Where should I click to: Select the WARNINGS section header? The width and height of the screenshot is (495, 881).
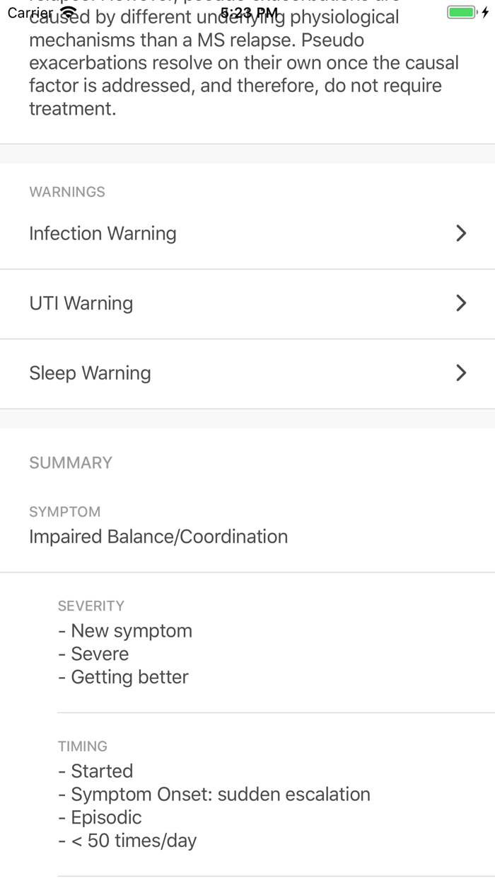[67, 191]
